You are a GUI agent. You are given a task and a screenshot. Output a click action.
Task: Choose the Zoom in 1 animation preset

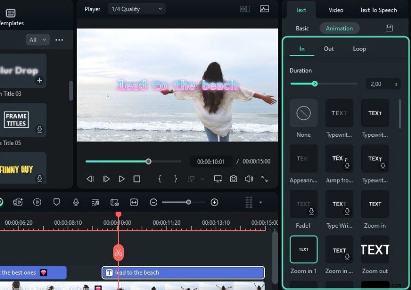[x=304, y=249]
